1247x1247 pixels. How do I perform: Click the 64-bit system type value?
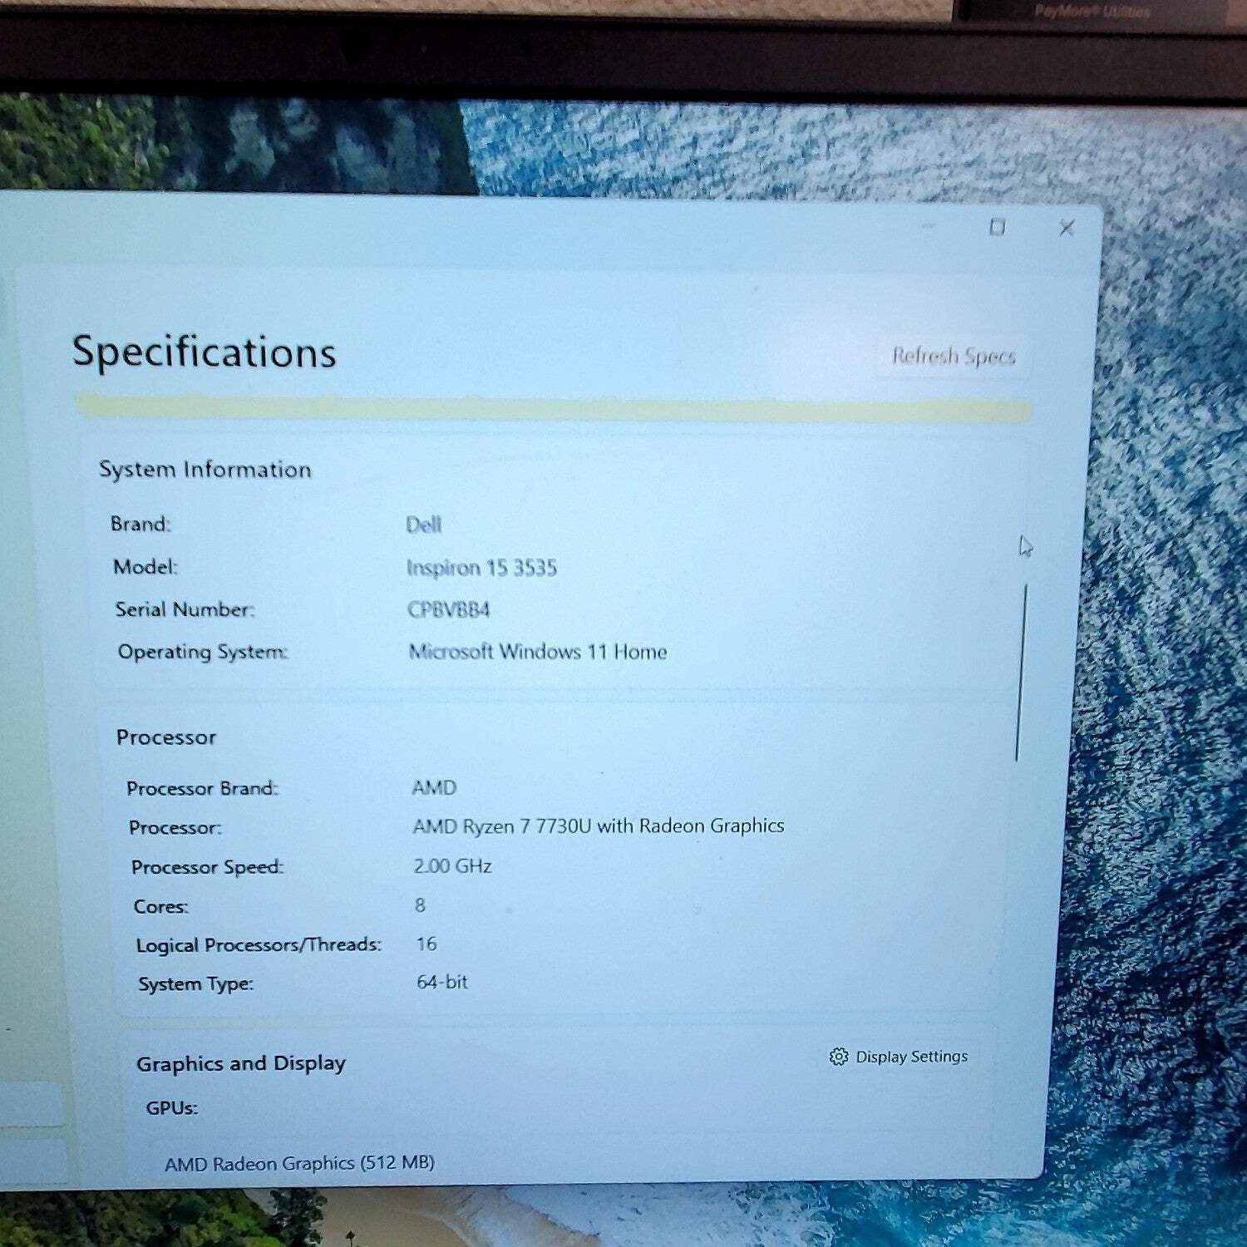(442, 982)
